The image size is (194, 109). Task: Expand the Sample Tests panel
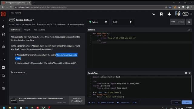pyautogui.click(x=186, y=73)
